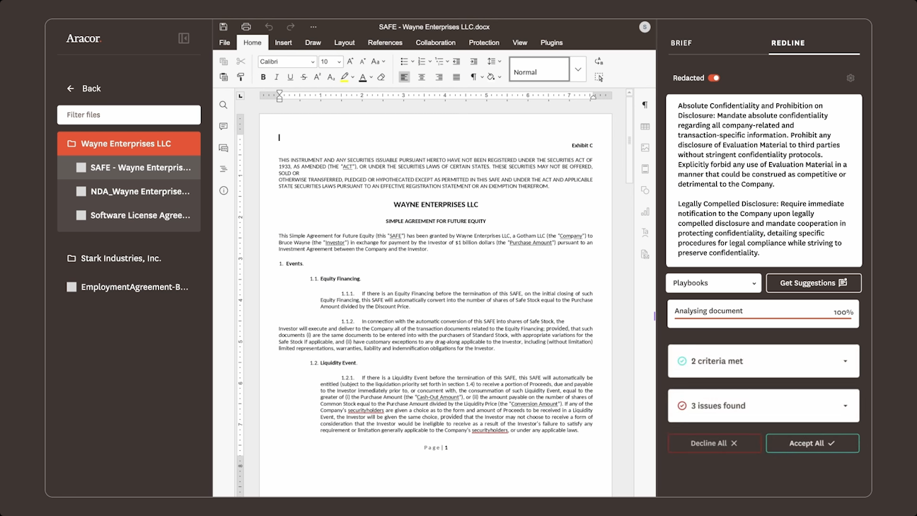917x516 pixels.
Task: Click the clear style eraser icon
Action: (x=381, y=77)
